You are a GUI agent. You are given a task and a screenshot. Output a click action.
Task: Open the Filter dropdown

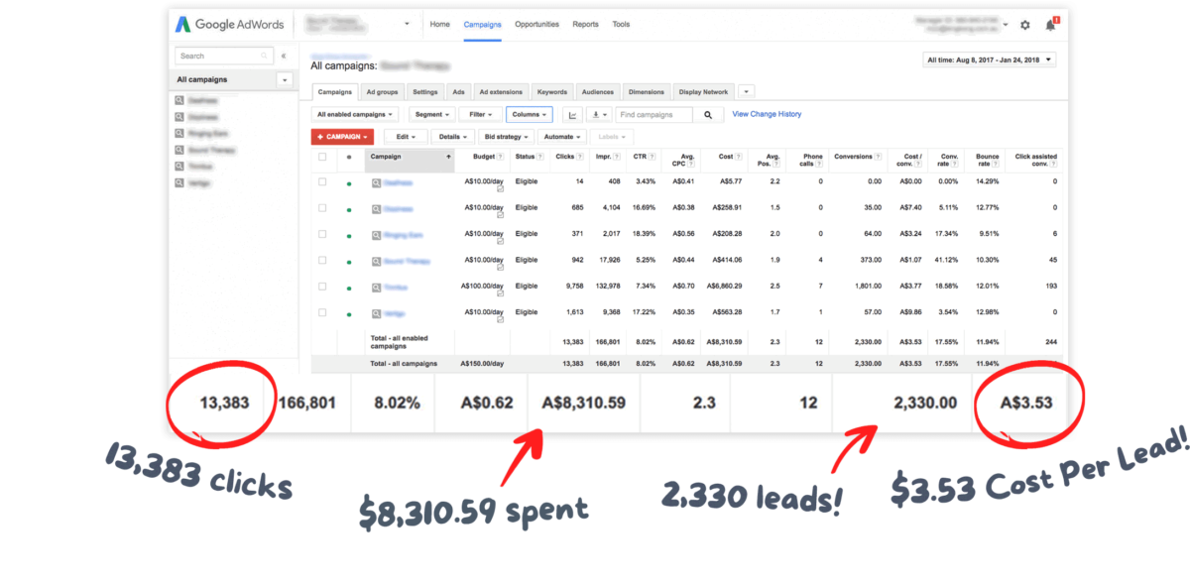(x=481, y=115)
